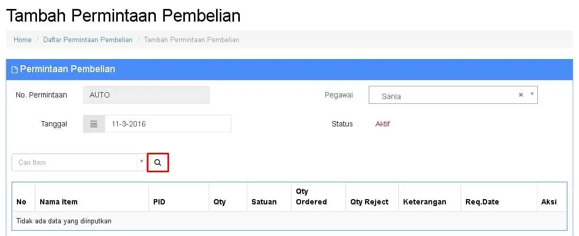
Task: Open the Cari Item dropdown arrow
Action: (142, 162)
